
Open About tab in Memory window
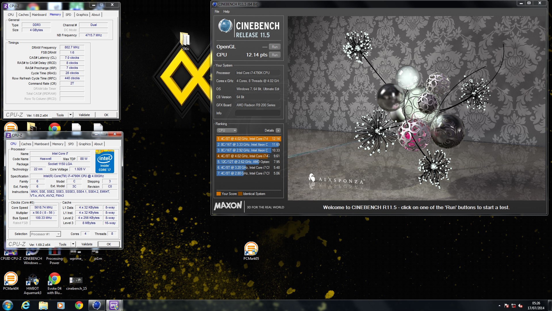click(x=96, y=15)
